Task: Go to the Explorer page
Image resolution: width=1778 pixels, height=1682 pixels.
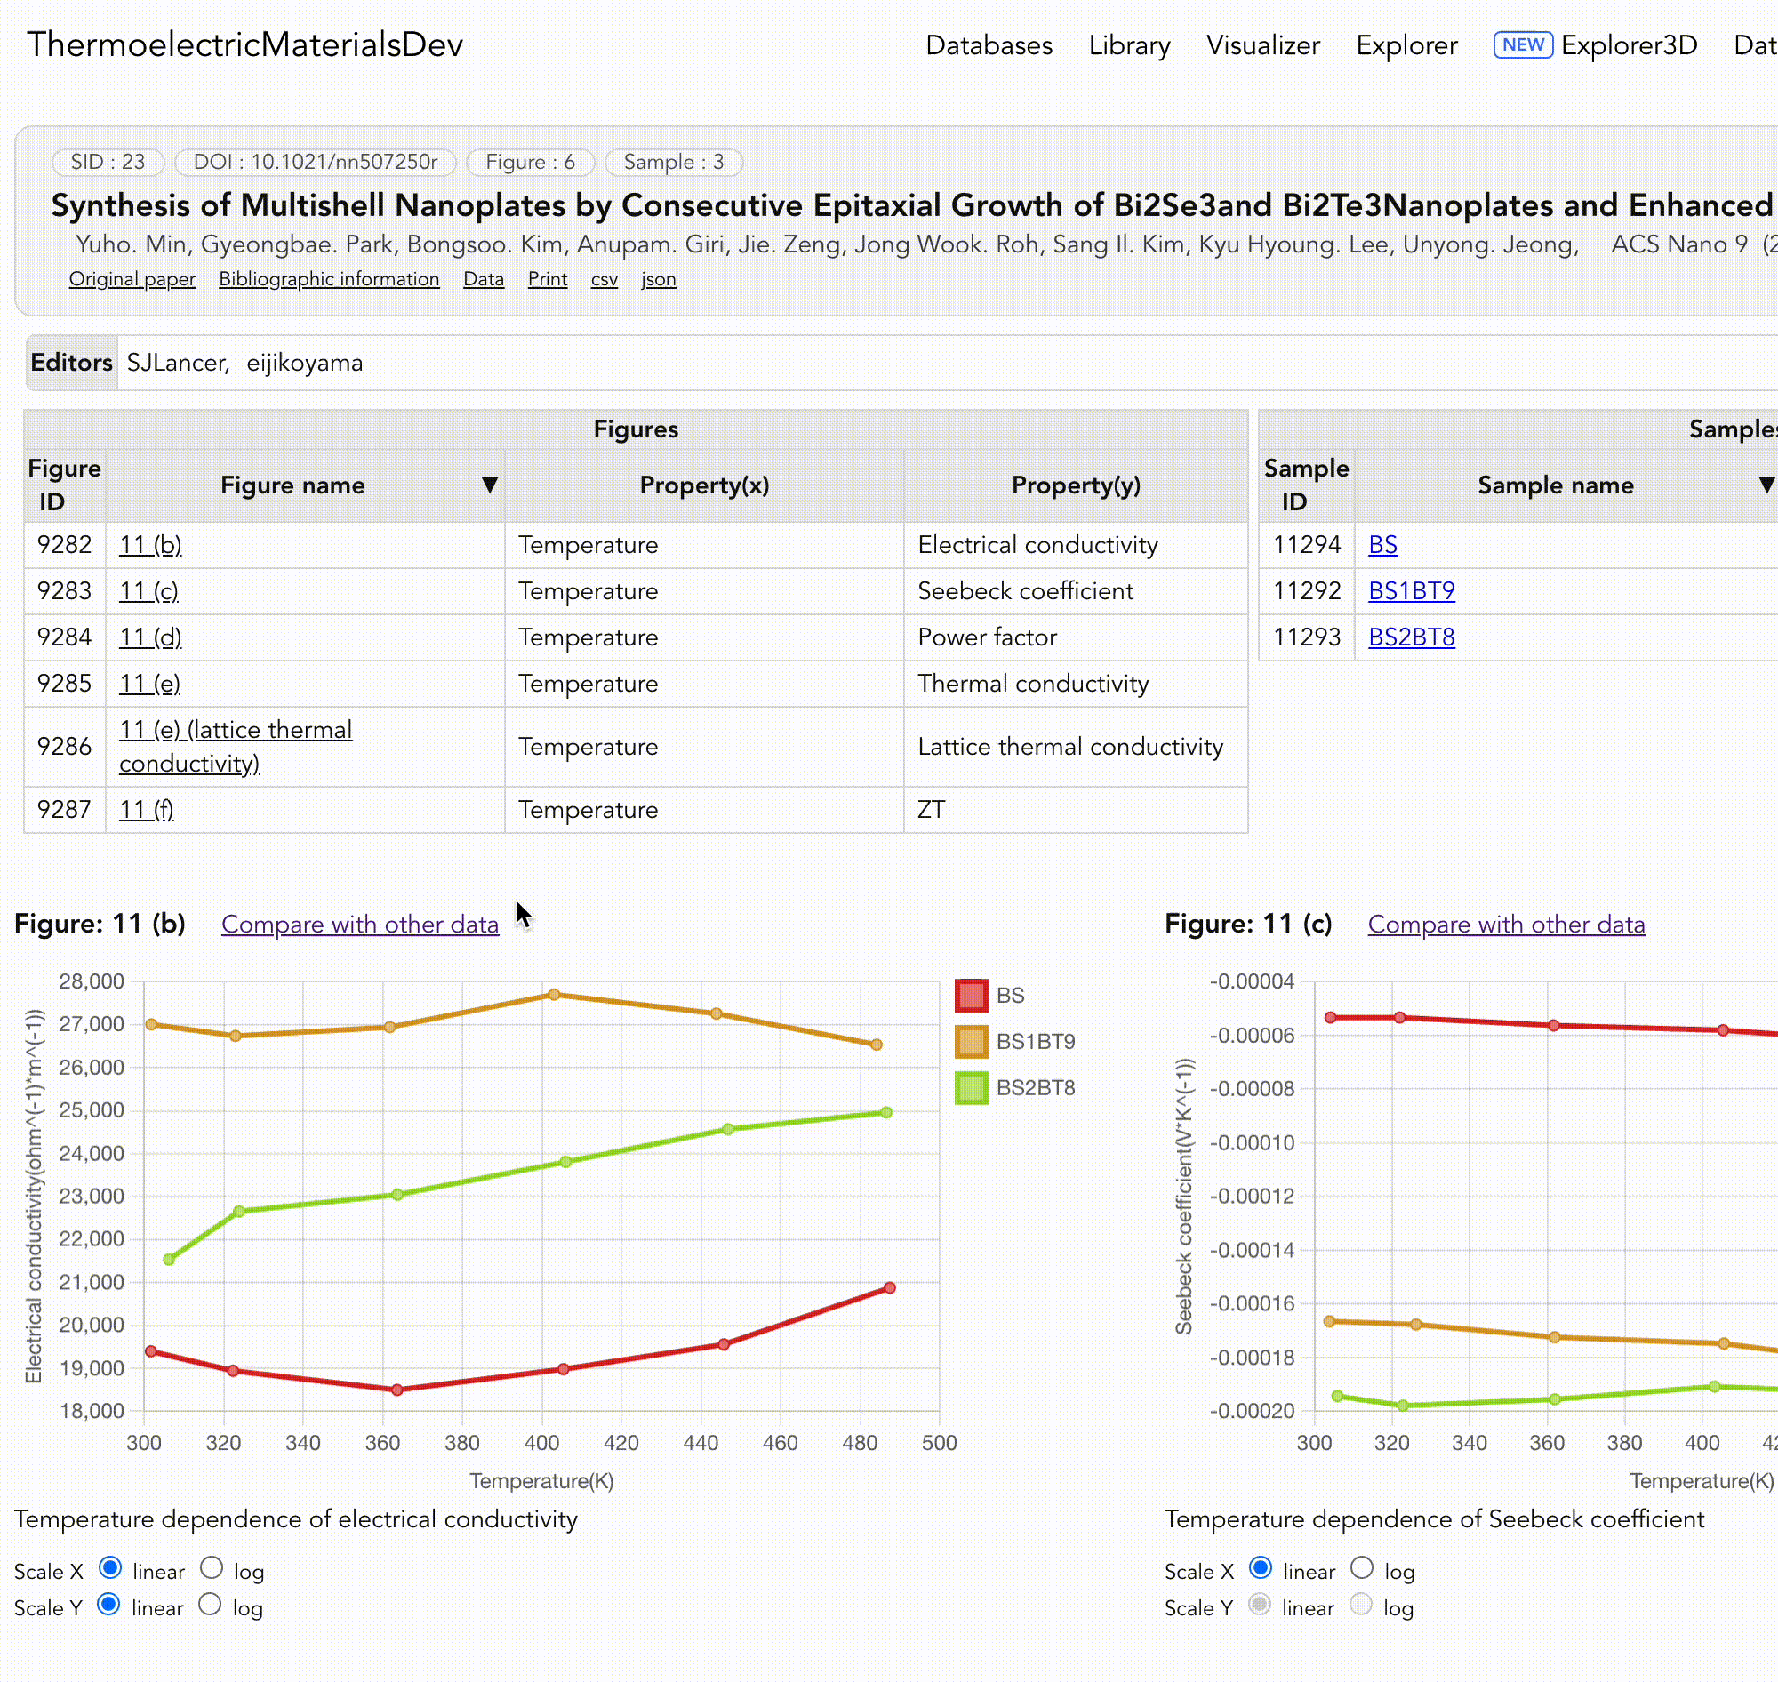Action: tap(1406, 45)
